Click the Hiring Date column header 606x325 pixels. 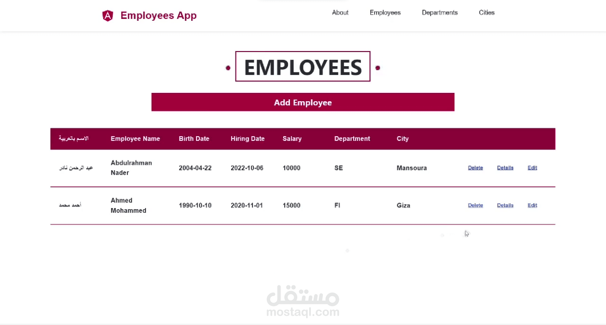tap(247, 139)
